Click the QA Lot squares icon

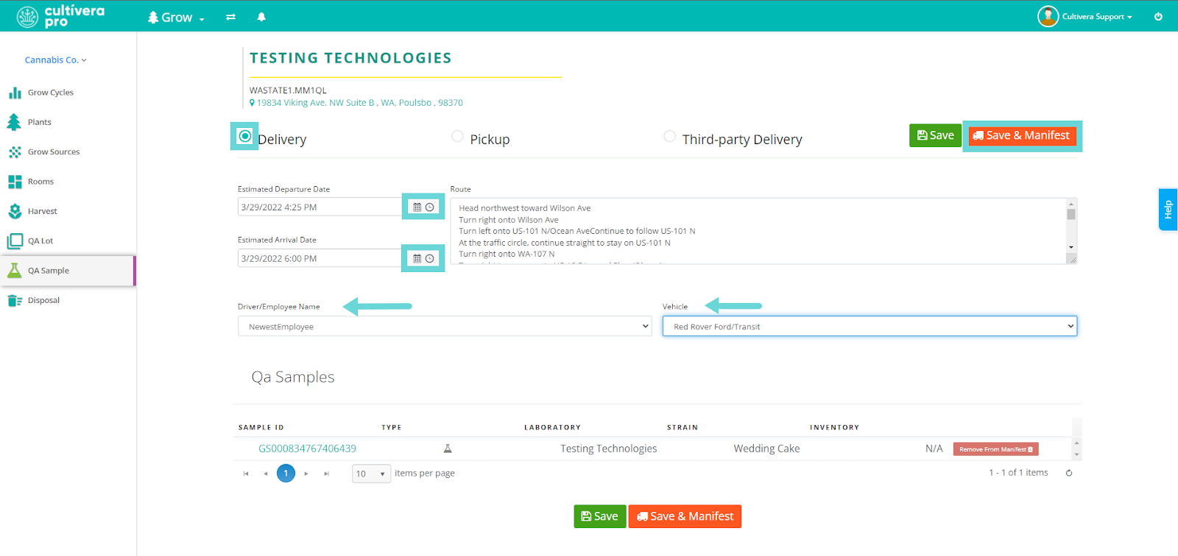[15, 241]
